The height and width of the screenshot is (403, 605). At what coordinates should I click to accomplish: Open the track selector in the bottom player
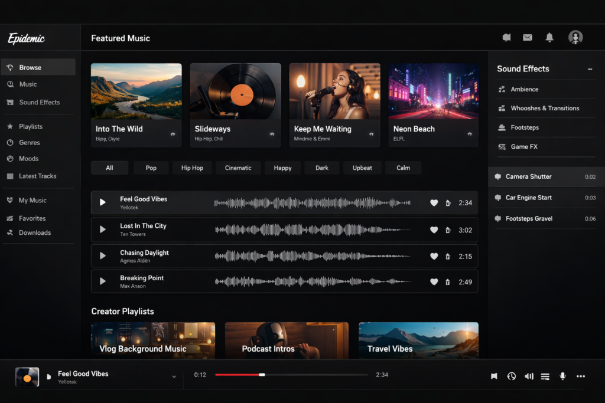point(174,376)
